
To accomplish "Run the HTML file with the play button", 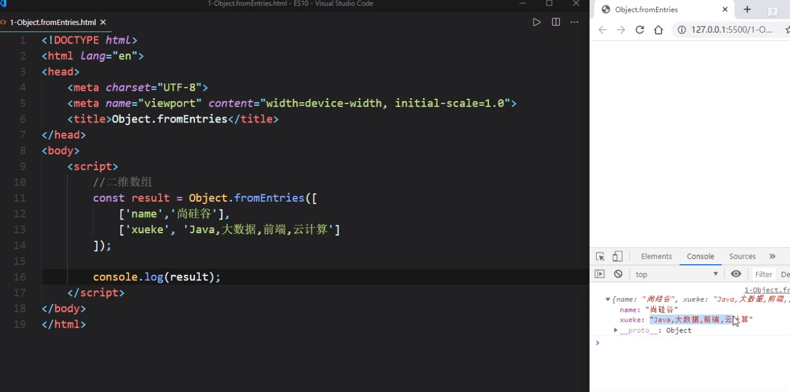I will click(537, 21).
